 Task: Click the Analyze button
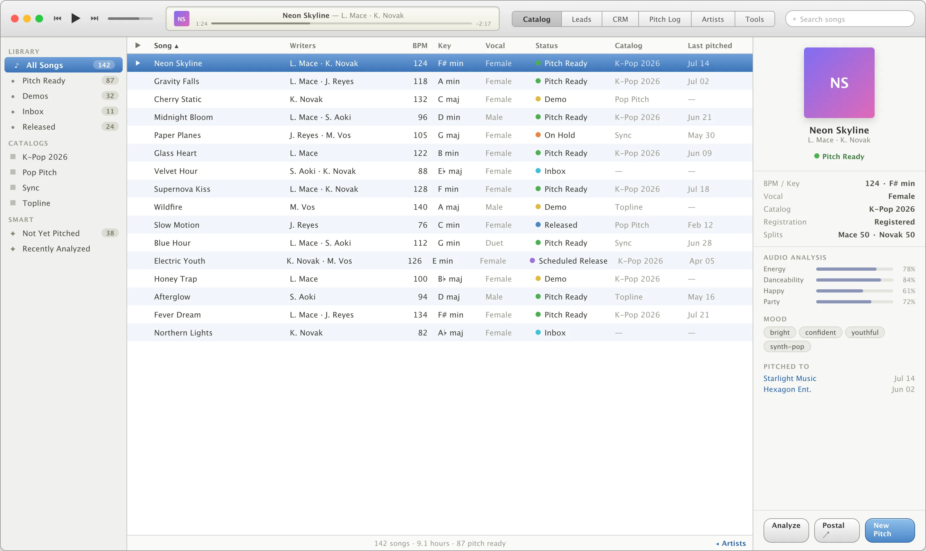(786, 530)
